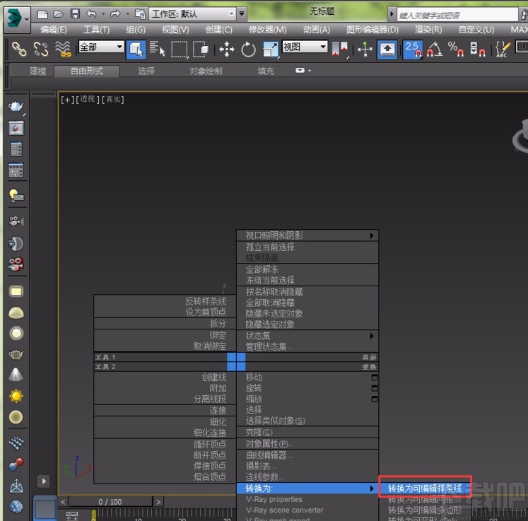Expand the redo history arrow
528x521 pixels.
[127, 14]
